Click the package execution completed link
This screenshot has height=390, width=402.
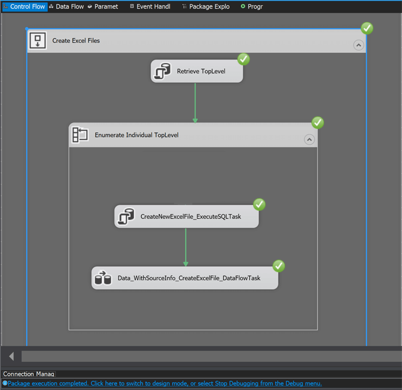165,383
